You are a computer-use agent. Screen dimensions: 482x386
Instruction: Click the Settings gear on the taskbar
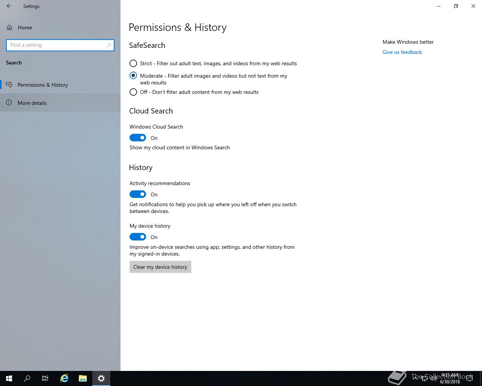(x=101, y=378)
